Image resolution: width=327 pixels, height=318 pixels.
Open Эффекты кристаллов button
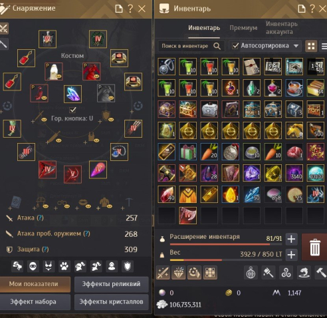click(x=111, y=302)
